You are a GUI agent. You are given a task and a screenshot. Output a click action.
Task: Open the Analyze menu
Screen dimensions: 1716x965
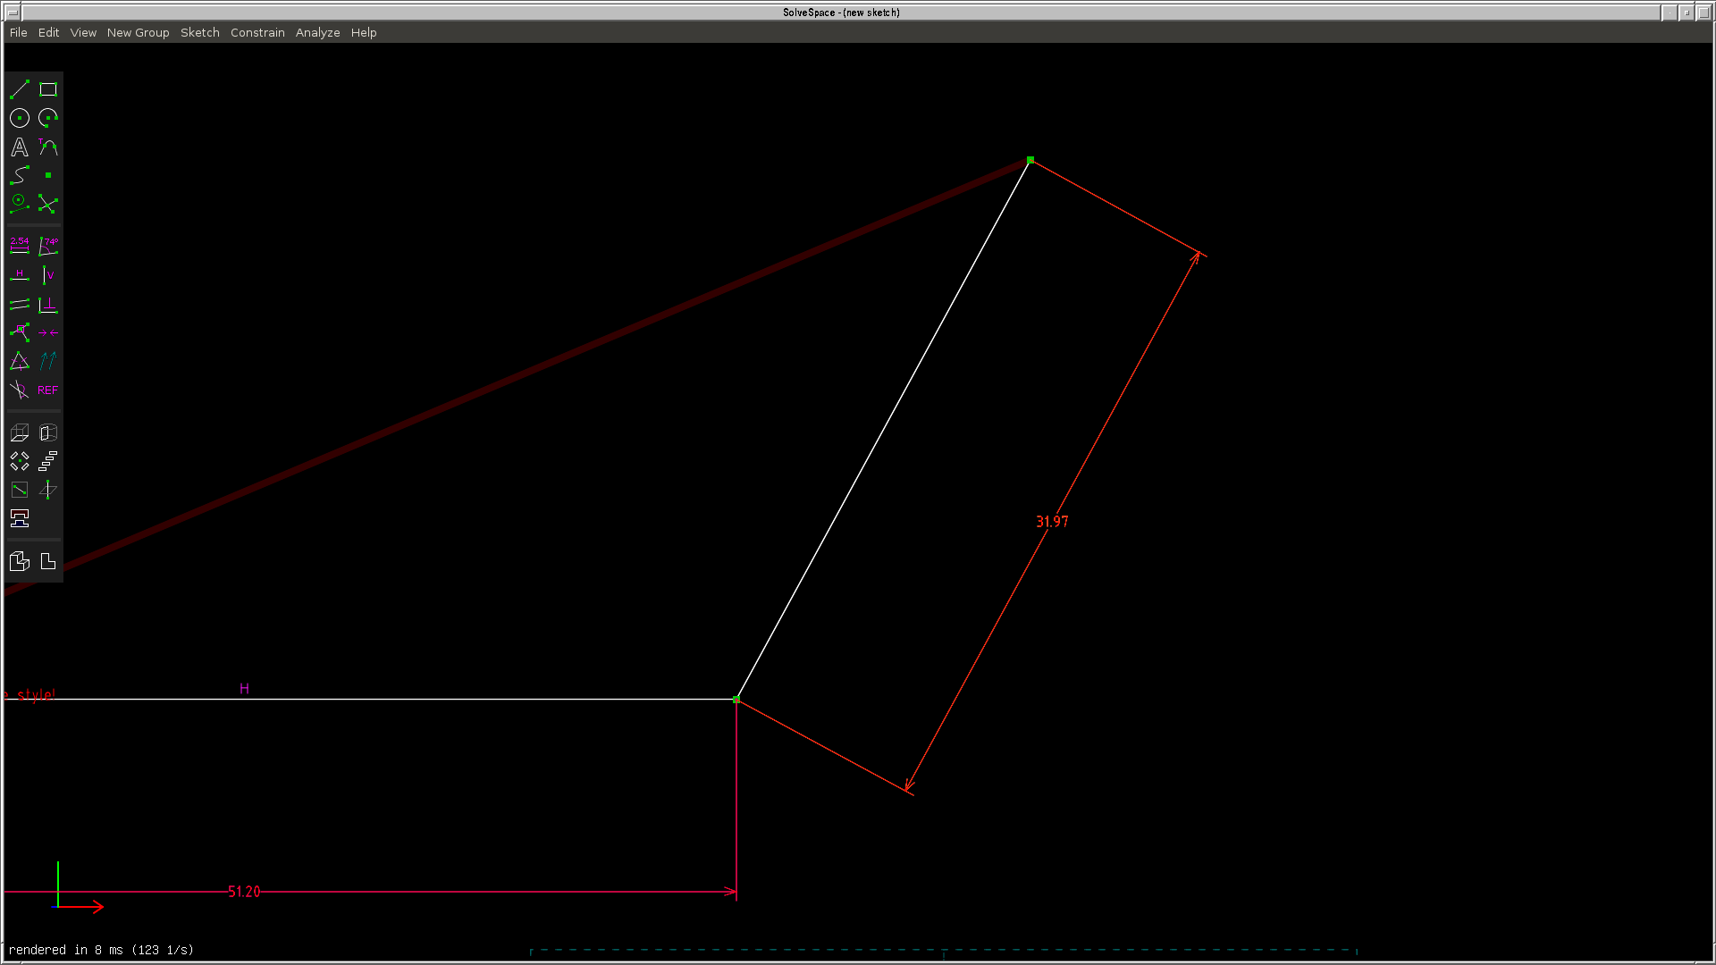(x=317, y=32)
